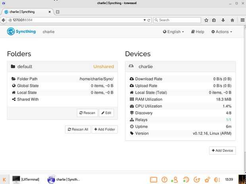Image resolution: width=246 pixels, height=184 pixels.
Task: Click the 13:39 clock in system tray
Action: pyautogui.click(x=229, y=180)
